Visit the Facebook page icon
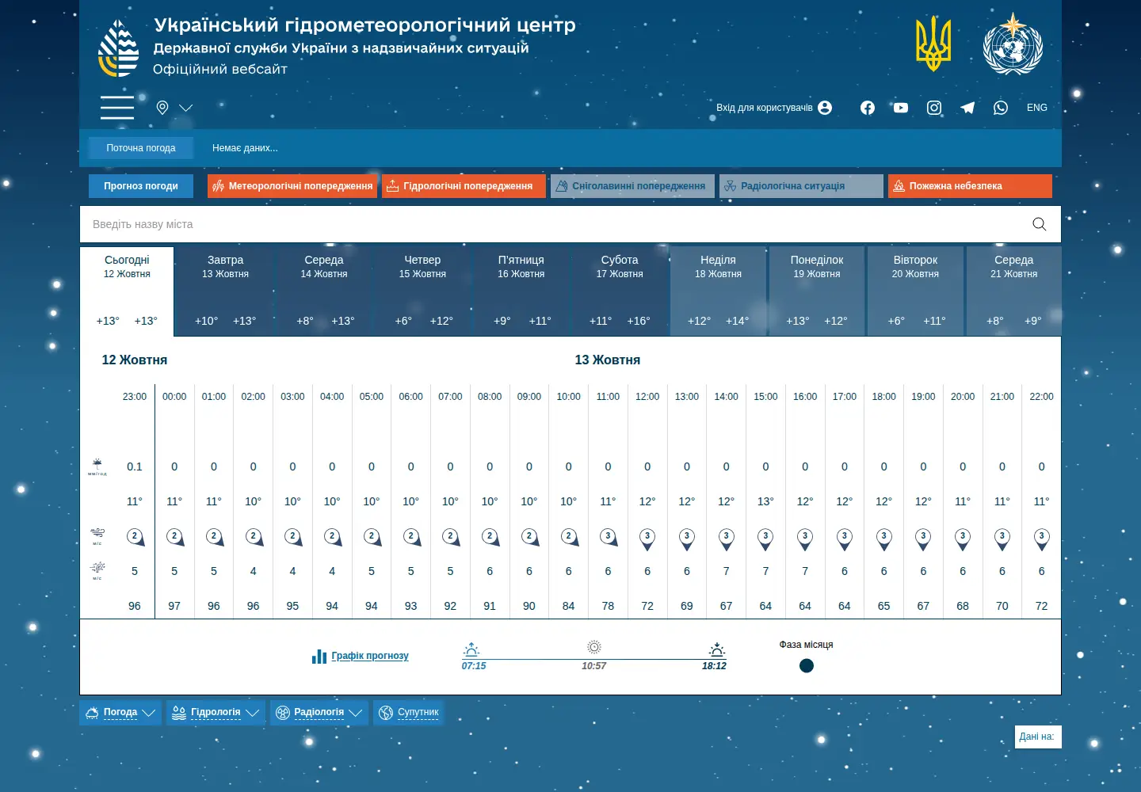 click(x=868, y=108)
